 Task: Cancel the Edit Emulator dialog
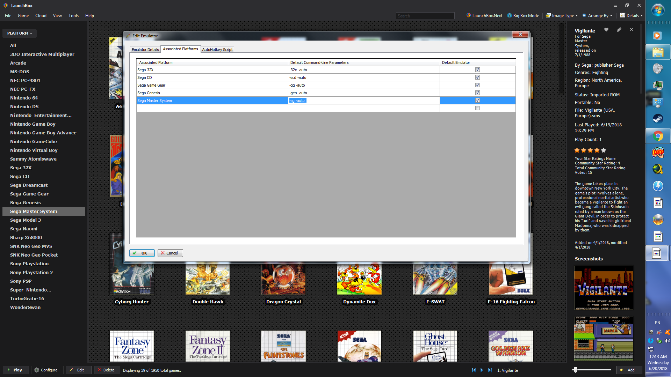(170, 253)
